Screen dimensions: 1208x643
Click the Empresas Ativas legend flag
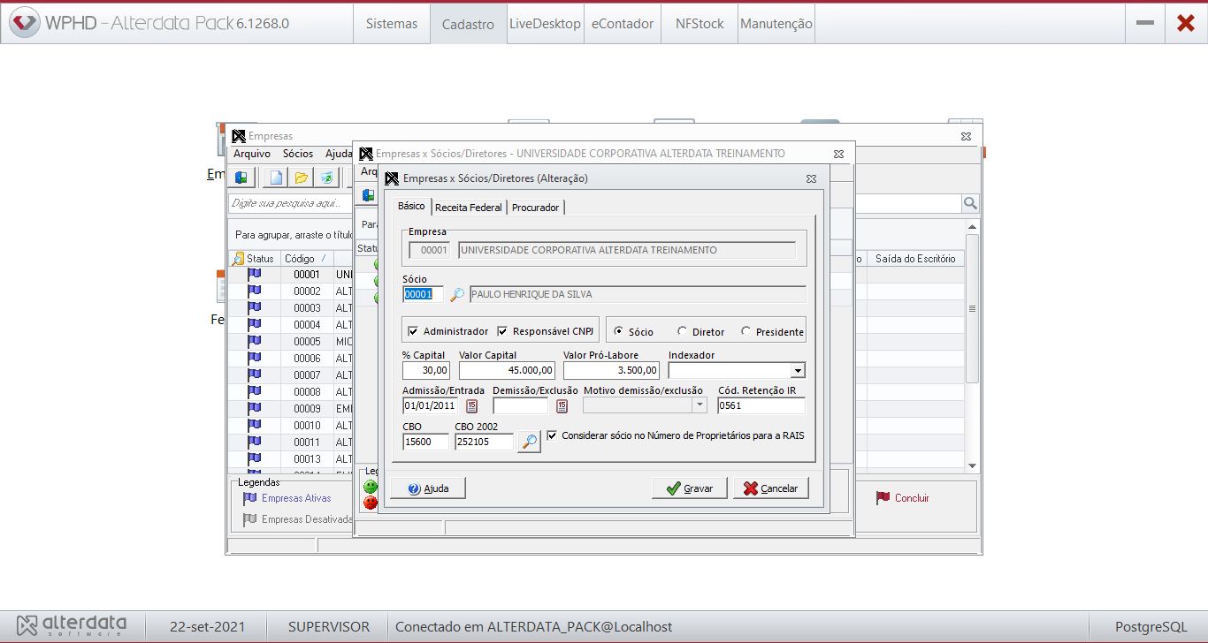coord(249,498)
